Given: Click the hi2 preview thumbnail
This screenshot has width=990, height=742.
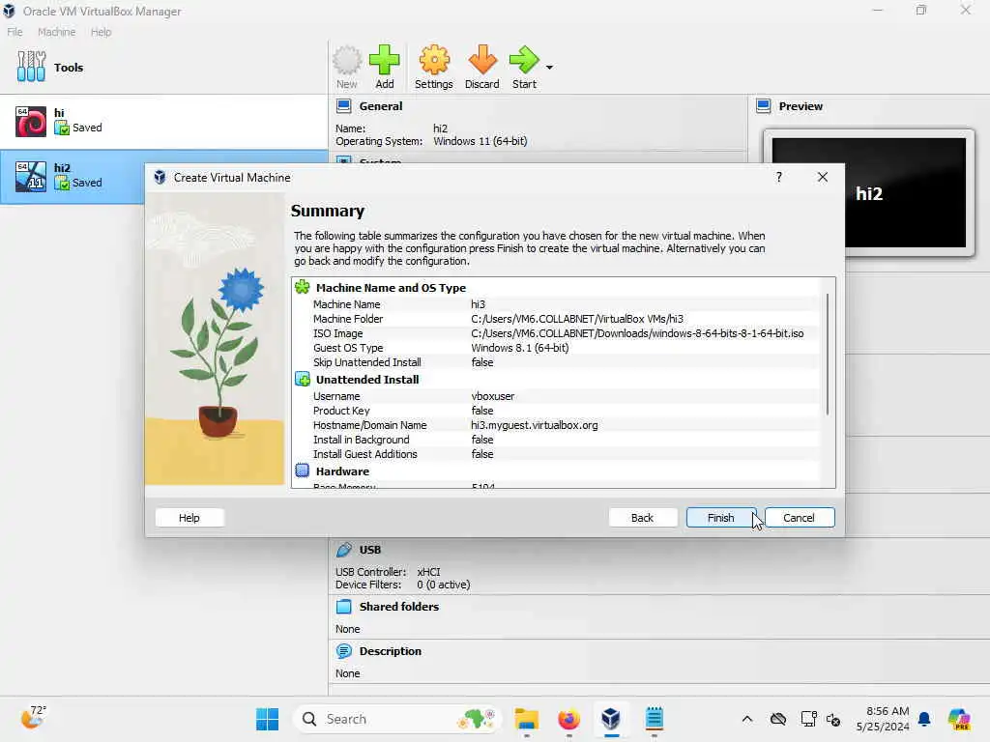Looking at the screenshot, I should click(869, 192).
